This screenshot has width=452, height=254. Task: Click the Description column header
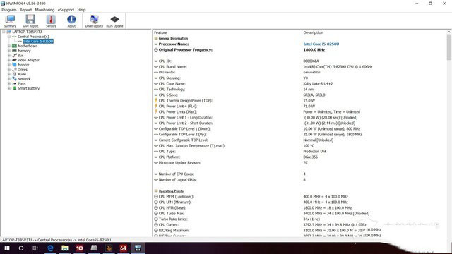[x=313, y=32]
